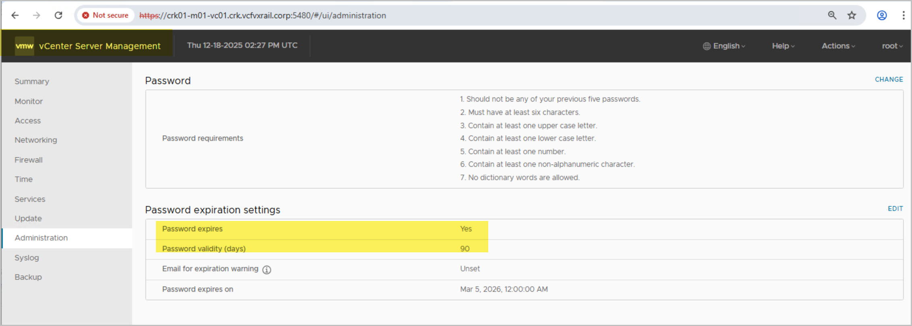Expand the English language dropdown
This screenshot has height=326, width=912.
724,46
